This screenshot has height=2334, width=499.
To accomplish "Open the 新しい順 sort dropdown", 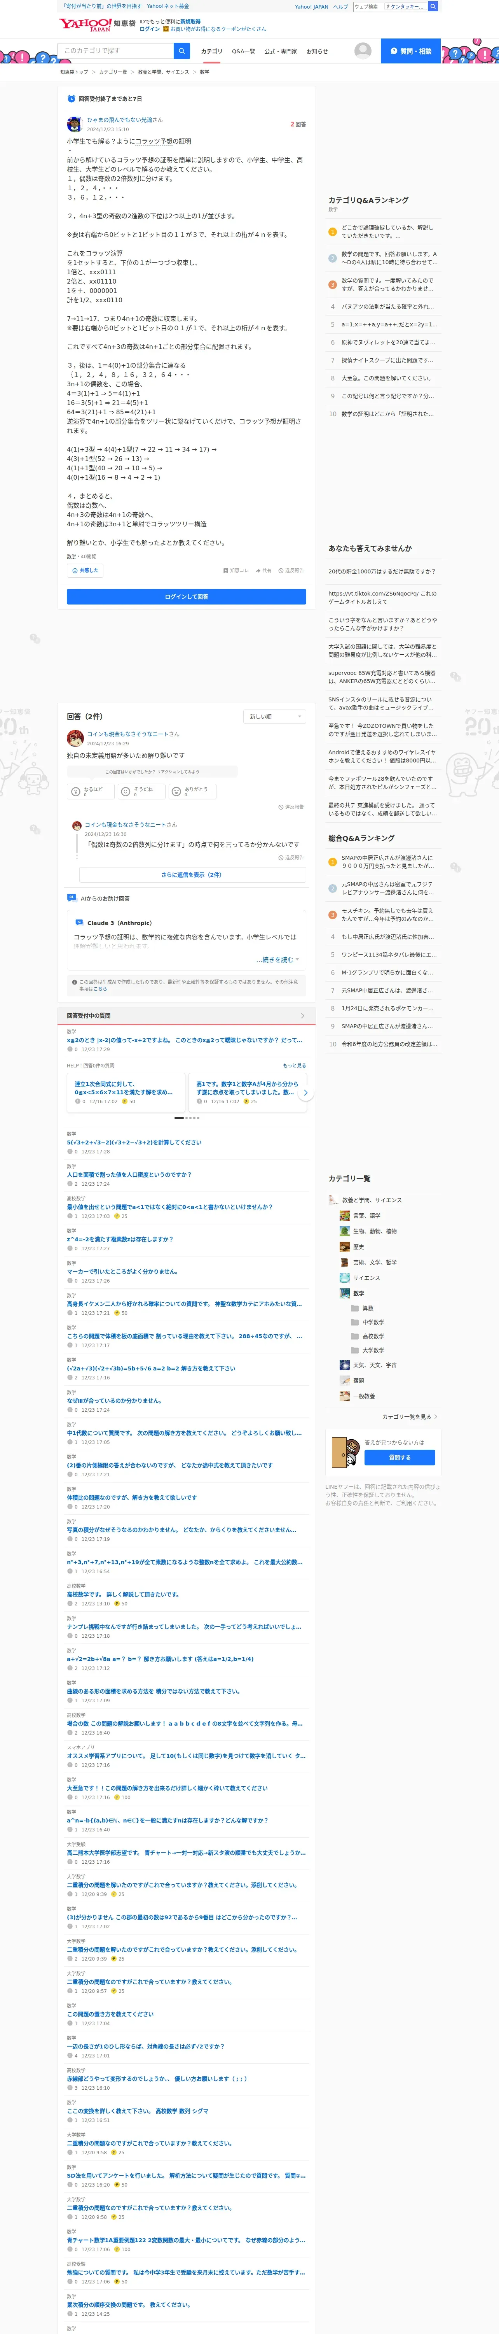I will 275,717.
